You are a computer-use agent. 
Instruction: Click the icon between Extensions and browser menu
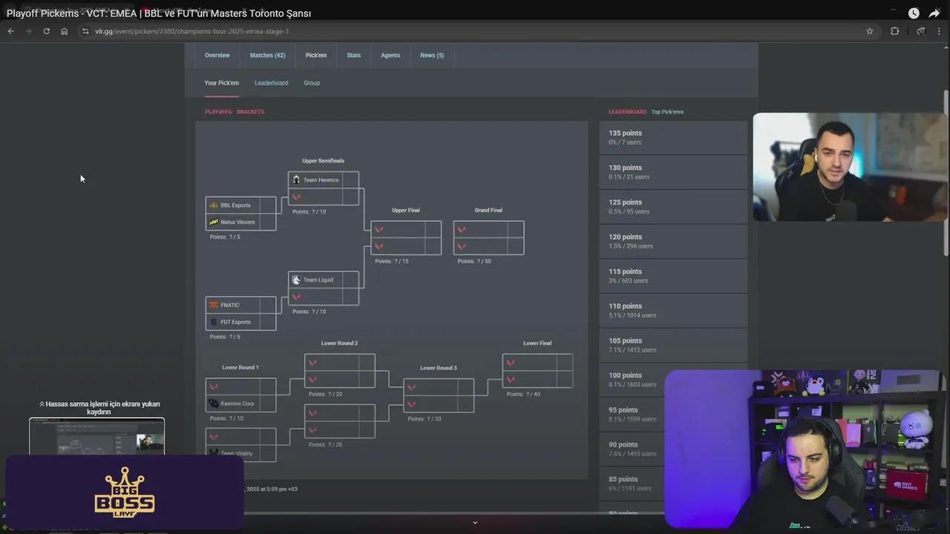921,31
